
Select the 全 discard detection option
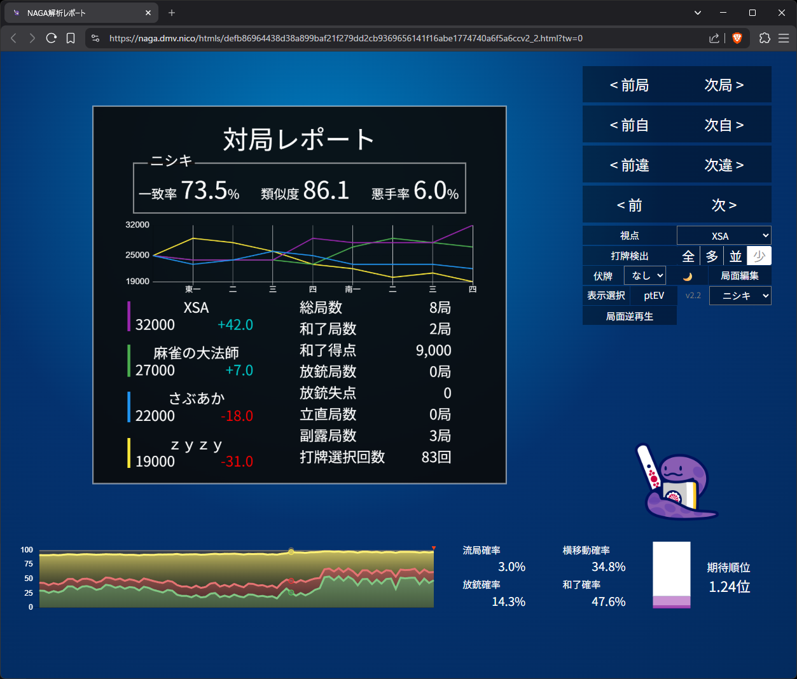688,256
